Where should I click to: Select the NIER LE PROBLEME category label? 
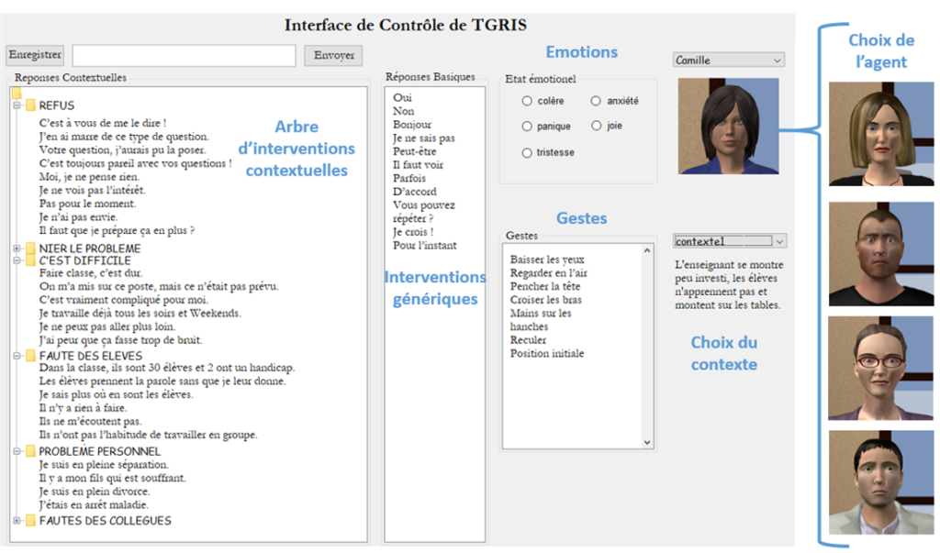coord(90,248)
